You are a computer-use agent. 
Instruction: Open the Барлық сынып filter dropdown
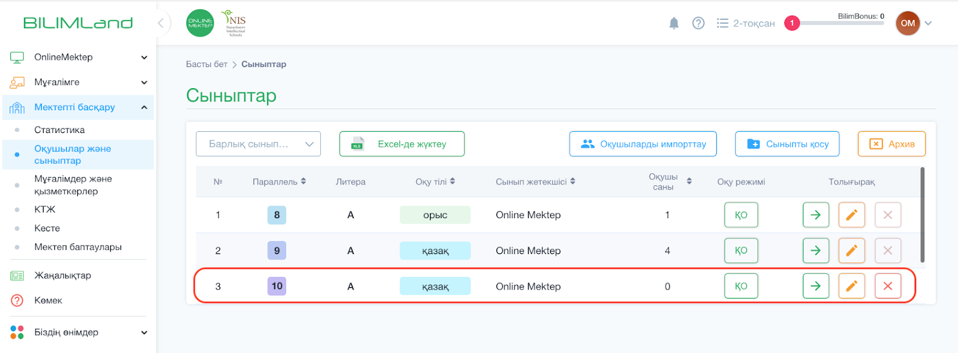pos(258,144)
